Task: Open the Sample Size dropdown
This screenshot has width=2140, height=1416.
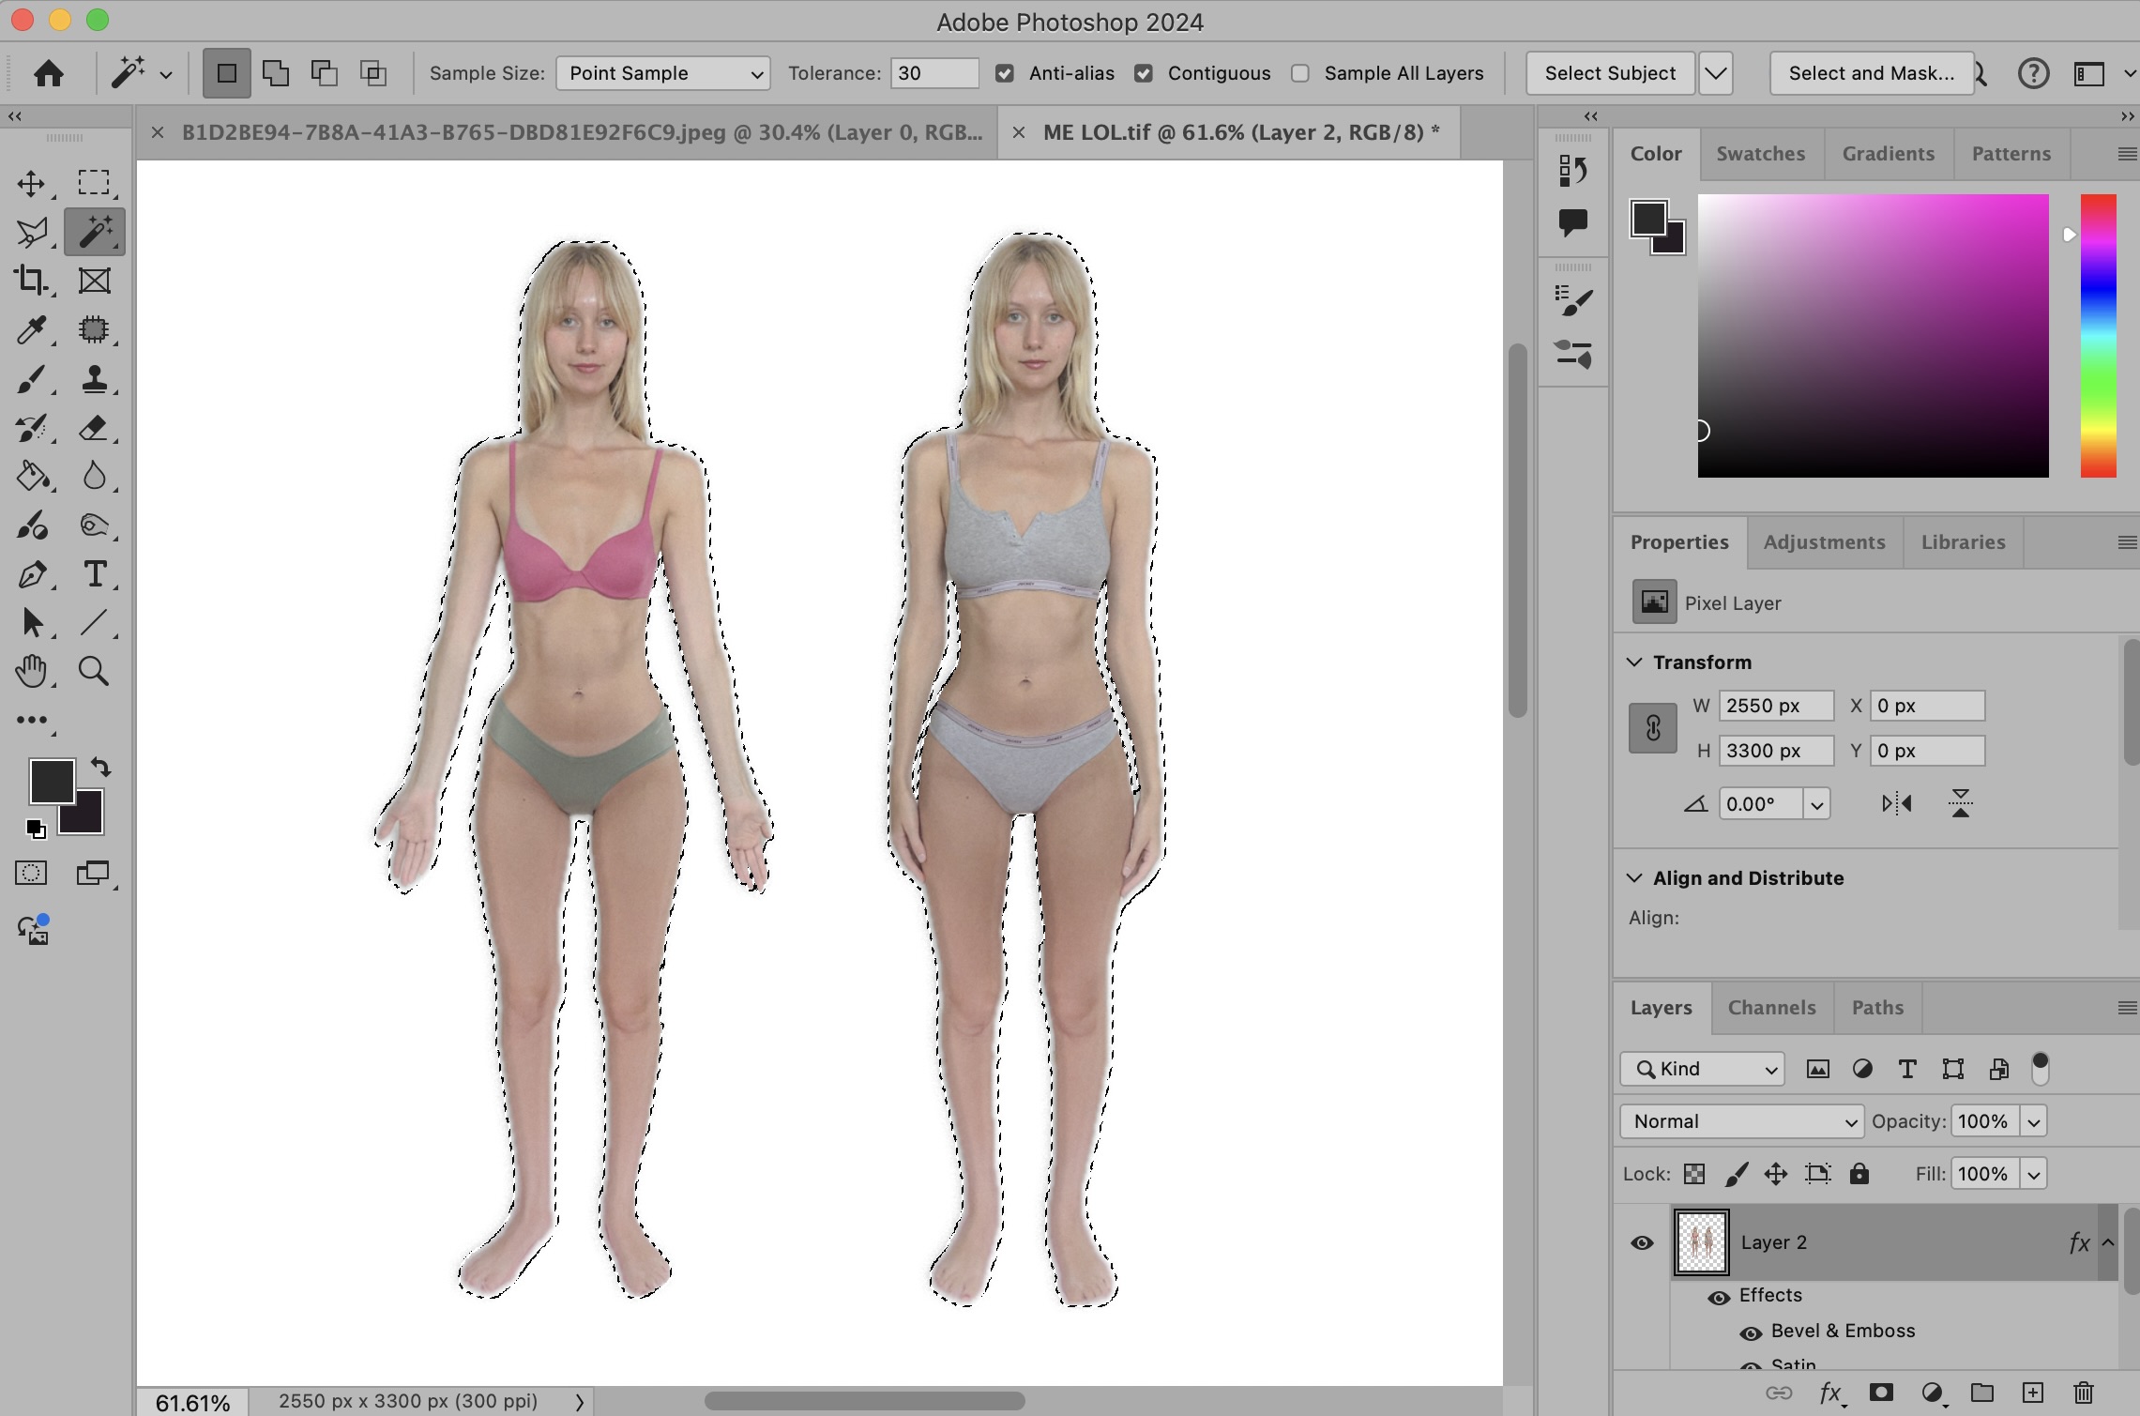Action: (662, 73)
